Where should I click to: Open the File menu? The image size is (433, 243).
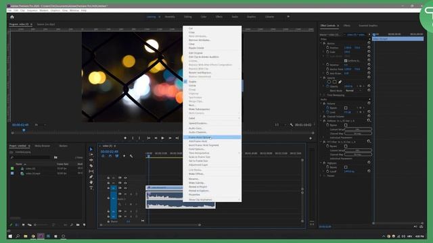coord(9,11)
